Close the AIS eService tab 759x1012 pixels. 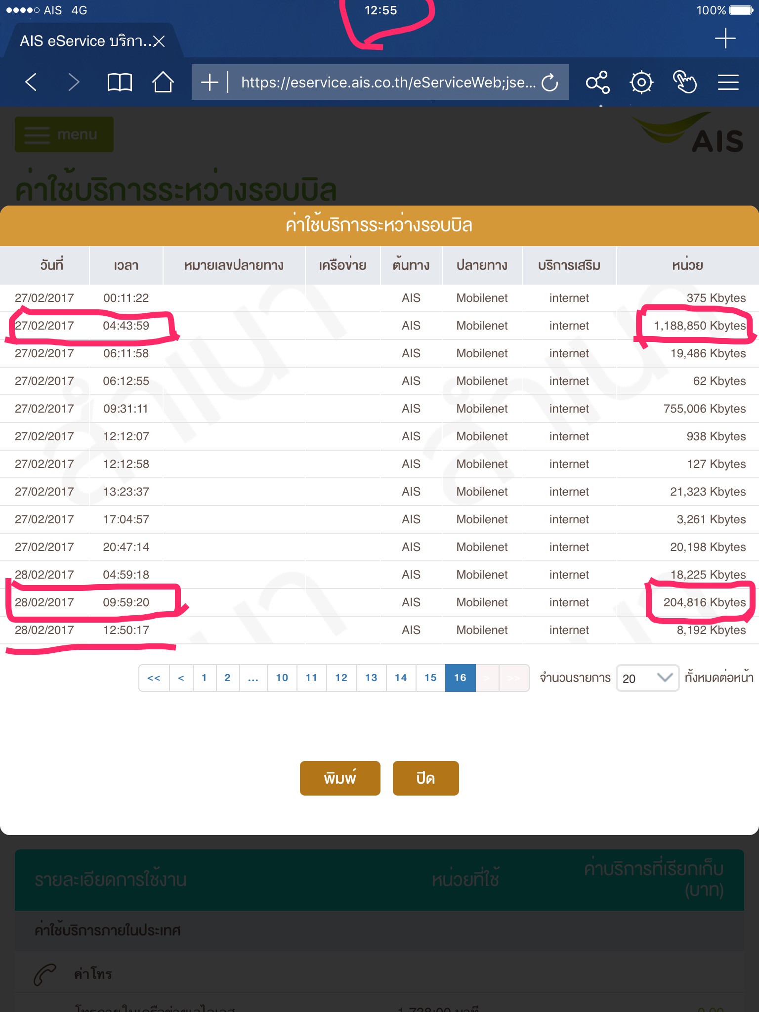click(x=159, y=41)
